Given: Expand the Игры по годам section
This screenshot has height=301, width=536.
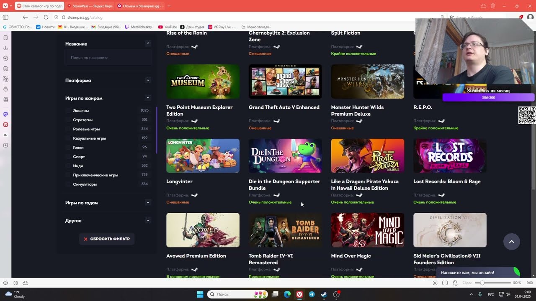Looking at the screenshot, I should pyautogui.click(x=148, y=202).
